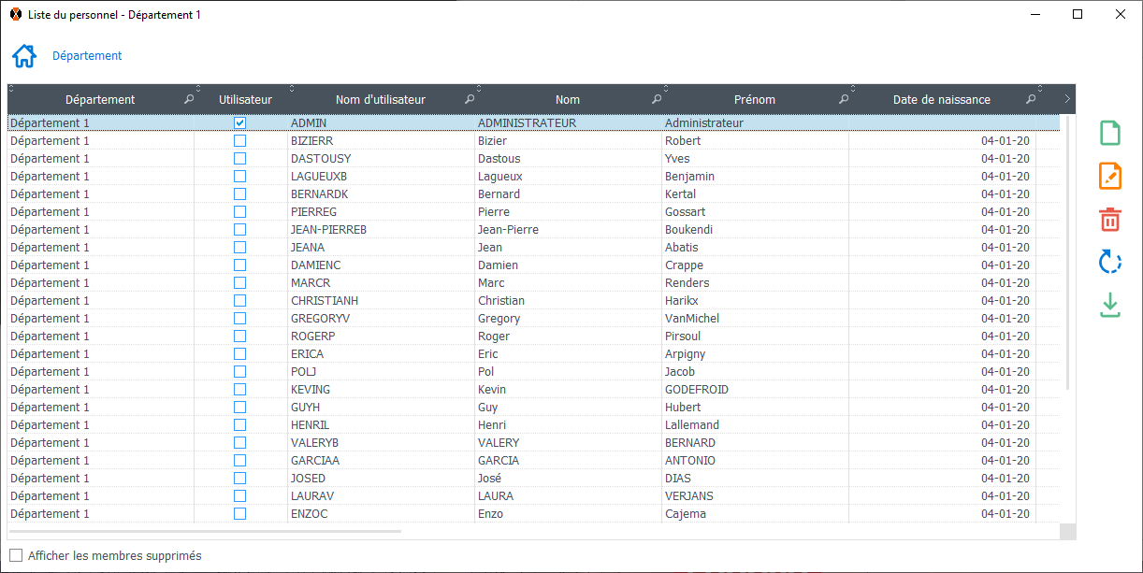The height and width of the screenshot is (573, 1143).
Task: Click the Home house icon
Action: pyautogui.click(x=24, y=56)
